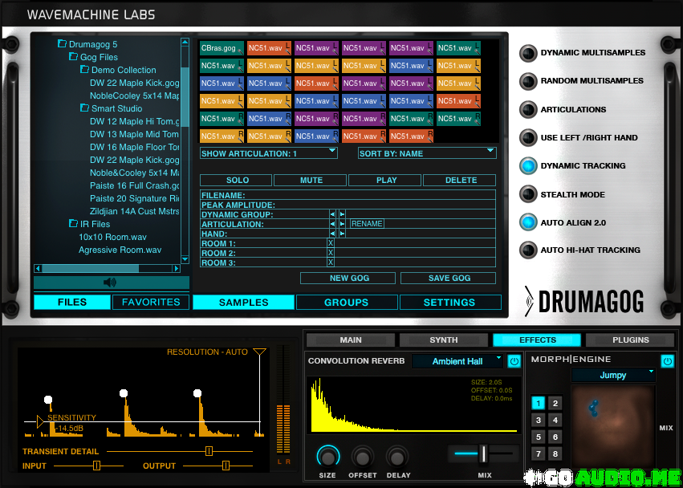Screen dimensions: 683x488
Task: Turn off Auto Align 2.0
Action: tap(528, 222)
